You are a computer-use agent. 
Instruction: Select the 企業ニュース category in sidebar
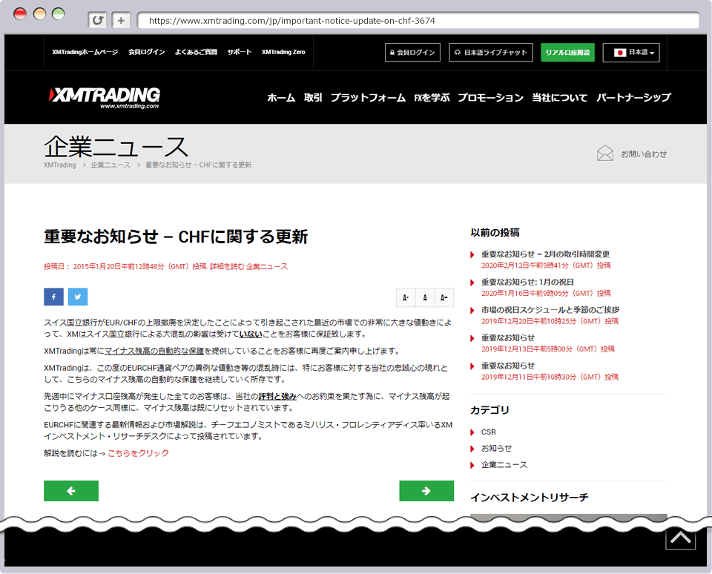[x=504, y=465]
